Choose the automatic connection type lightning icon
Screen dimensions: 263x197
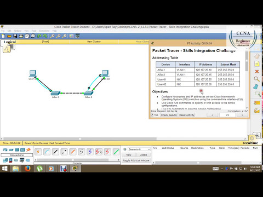pyautogui.click(x=38, y=152)
